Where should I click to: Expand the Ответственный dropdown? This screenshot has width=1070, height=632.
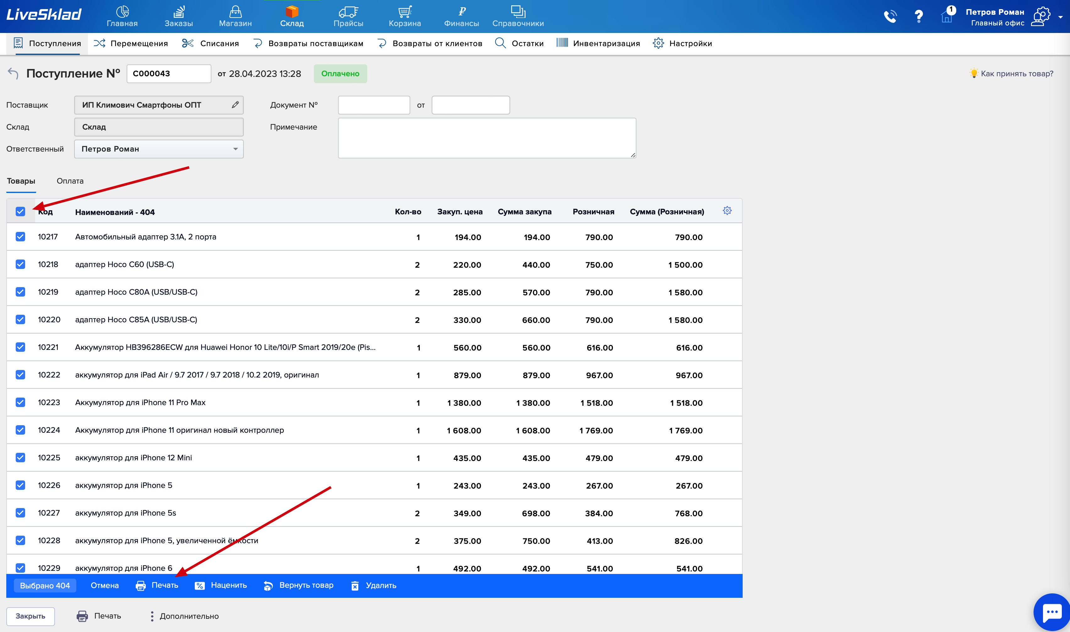(159, 149)
